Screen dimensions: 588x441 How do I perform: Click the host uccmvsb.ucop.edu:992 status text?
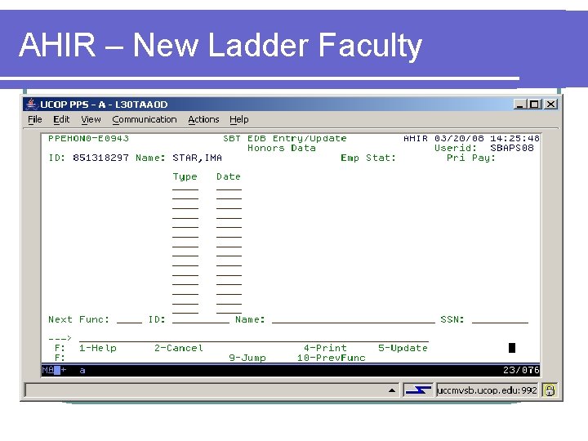[x=487, y=390]
